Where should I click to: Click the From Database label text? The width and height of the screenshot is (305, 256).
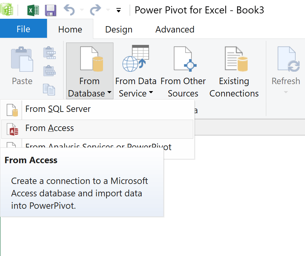[87, 87]
